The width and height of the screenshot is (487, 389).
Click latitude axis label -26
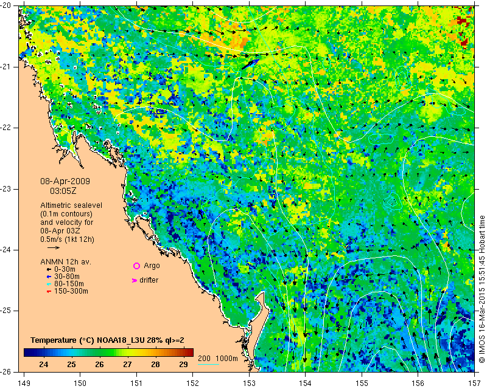pyautogui.click(x=6, y=371)
